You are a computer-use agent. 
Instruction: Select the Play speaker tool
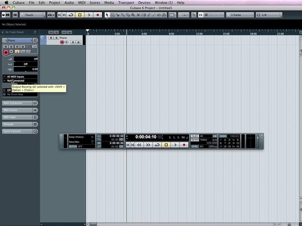pos(159,15)
